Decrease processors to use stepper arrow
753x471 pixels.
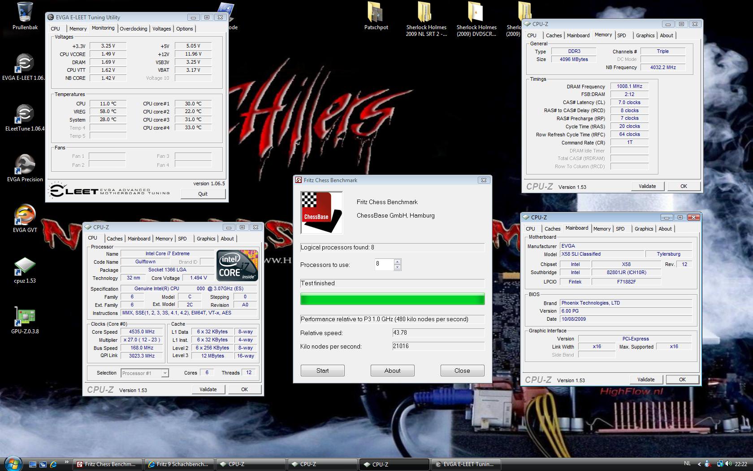pos(397,267)
